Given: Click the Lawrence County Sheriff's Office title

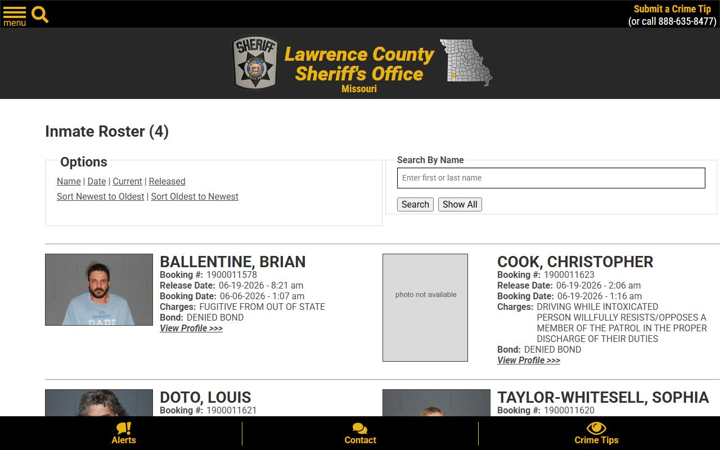Looking at the screenshot, I should (x=359, y=64).
